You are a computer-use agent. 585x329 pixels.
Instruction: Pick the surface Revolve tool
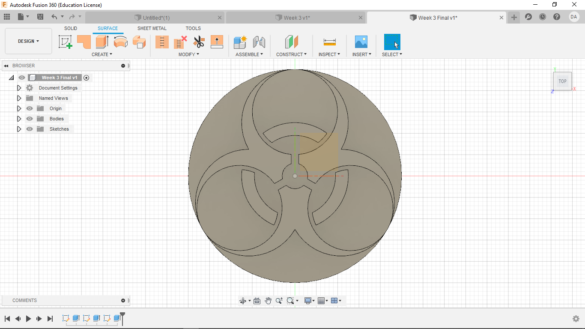tap(121, 42)
